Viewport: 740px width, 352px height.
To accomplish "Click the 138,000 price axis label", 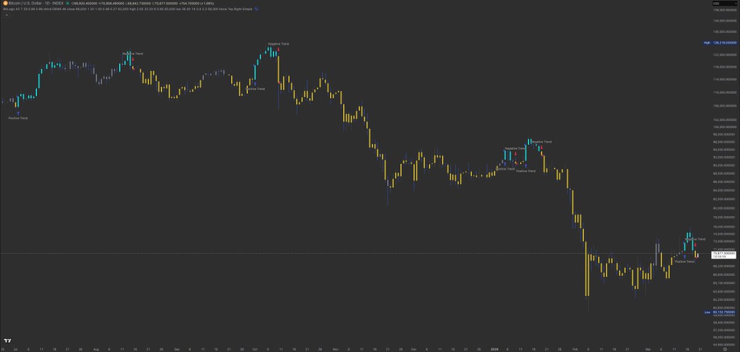I will click(x=725, y=10).
